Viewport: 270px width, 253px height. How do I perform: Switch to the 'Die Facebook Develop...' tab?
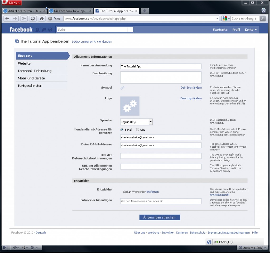(70, 11)
